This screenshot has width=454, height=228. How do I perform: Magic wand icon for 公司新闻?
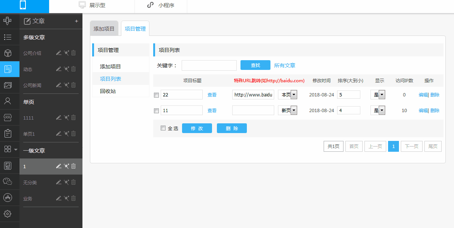66,85
